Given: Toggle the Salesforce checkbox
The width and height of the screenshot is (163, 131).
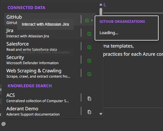Looking at the screenshot, I should 89,47.
